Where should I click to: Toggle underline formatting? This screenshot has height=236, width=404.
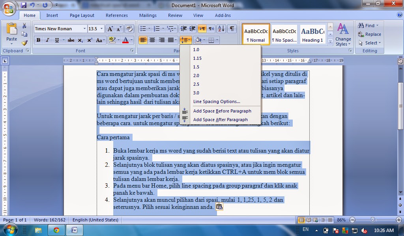57,40
